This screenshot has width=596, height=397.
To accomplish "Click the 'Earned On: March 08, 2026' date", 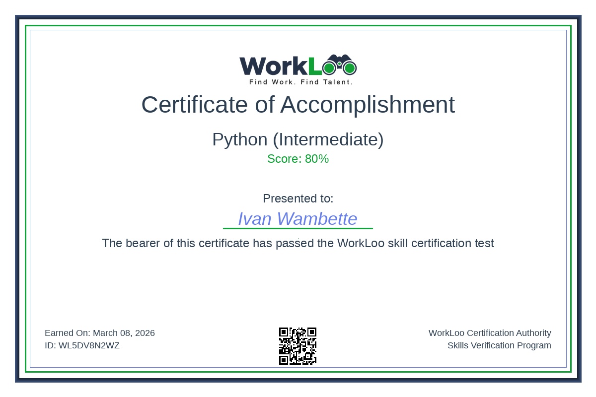I will coord(100,333).
